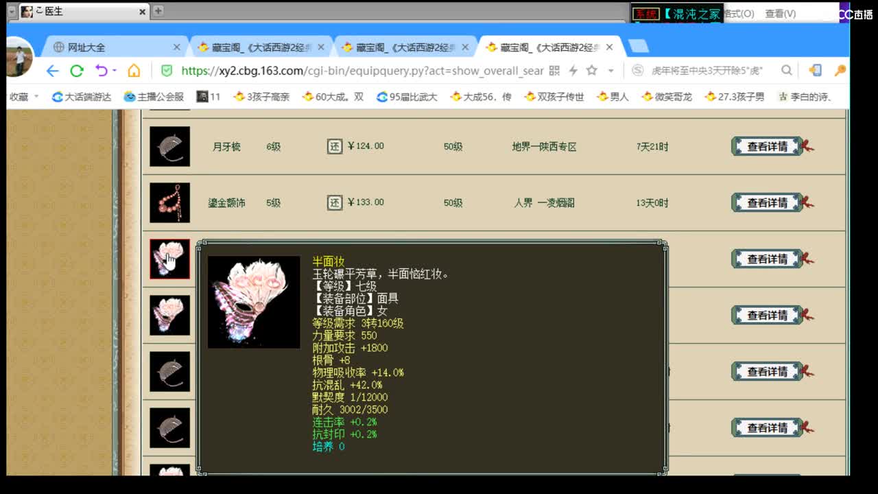Click the remaining time 7天21时
The height and width of the screenshot is (494, 878).
point(652,147)
